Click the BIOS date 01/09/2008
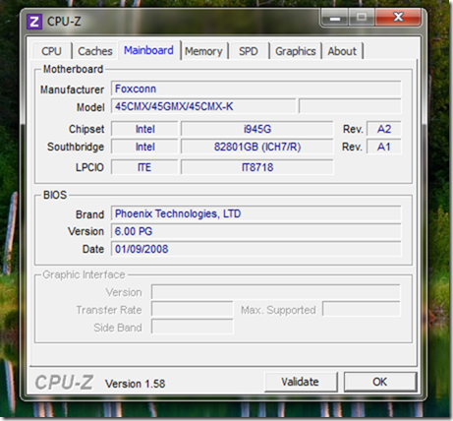Screen dimensions: 453x421 coord(255,249)
